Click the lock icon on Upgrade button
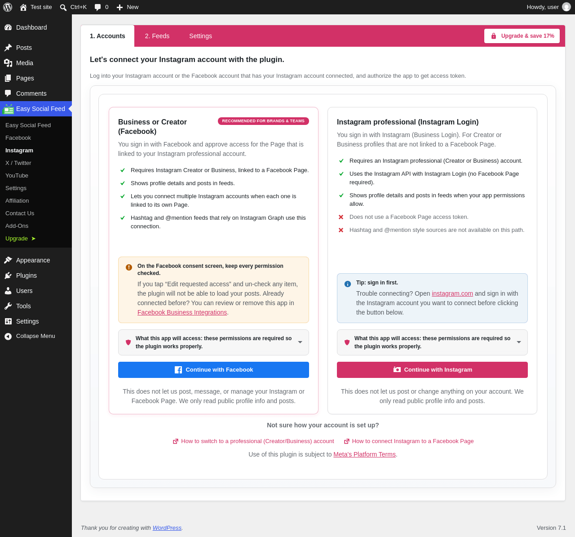 494,36
